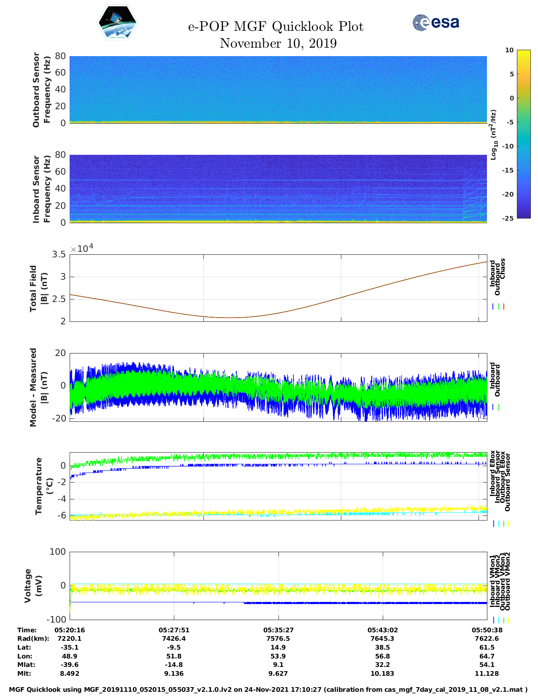This screenshot has height=696, width=538.
Task: Click the yellow Outboard Sensor temperature legend marker
Action: pos(508,523)
